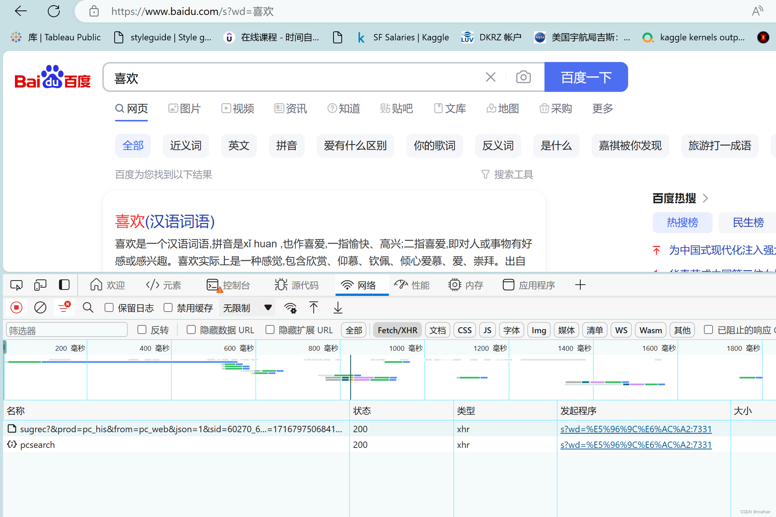Open the 图片 search tab
776x517 pixels.
click(184, 108)
